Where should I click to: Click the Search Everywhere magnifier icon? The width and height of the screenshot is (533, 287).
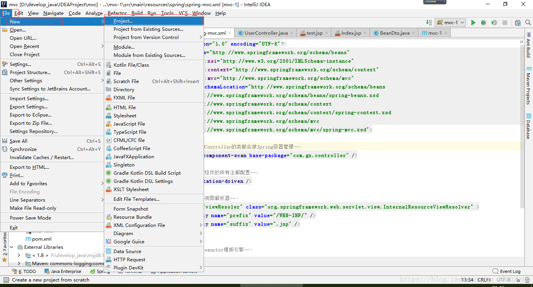point(528,23)
